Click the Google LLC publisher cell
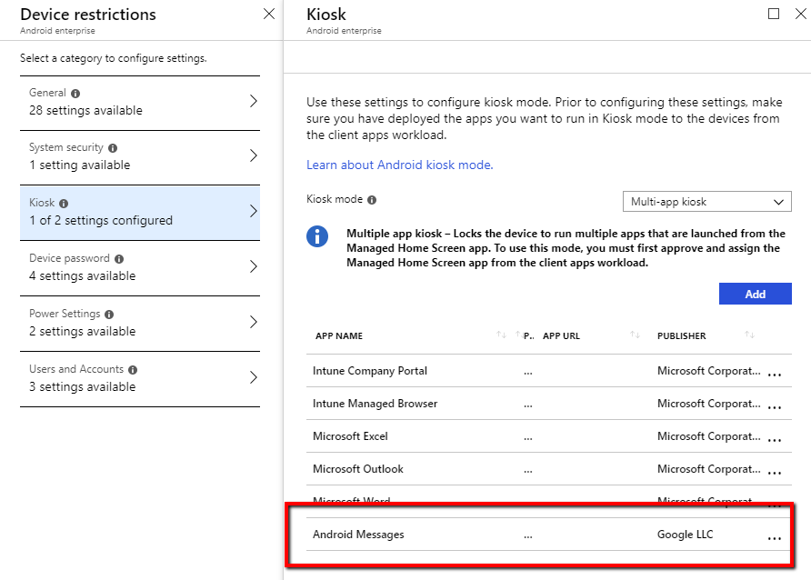Viewport: 811px width, 580px height. pyautogui.click(x=686, y=535)
